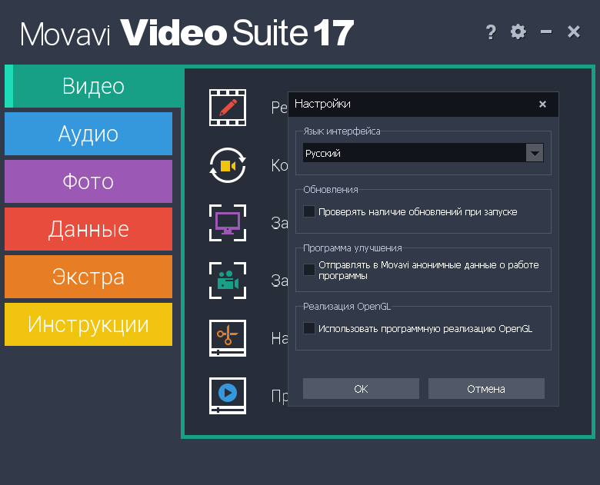Image resolution: width=600 pixels, height=485 pixels.
Task: Click the video conversion circular arrows icon
Action: click(x=228, y=165)
